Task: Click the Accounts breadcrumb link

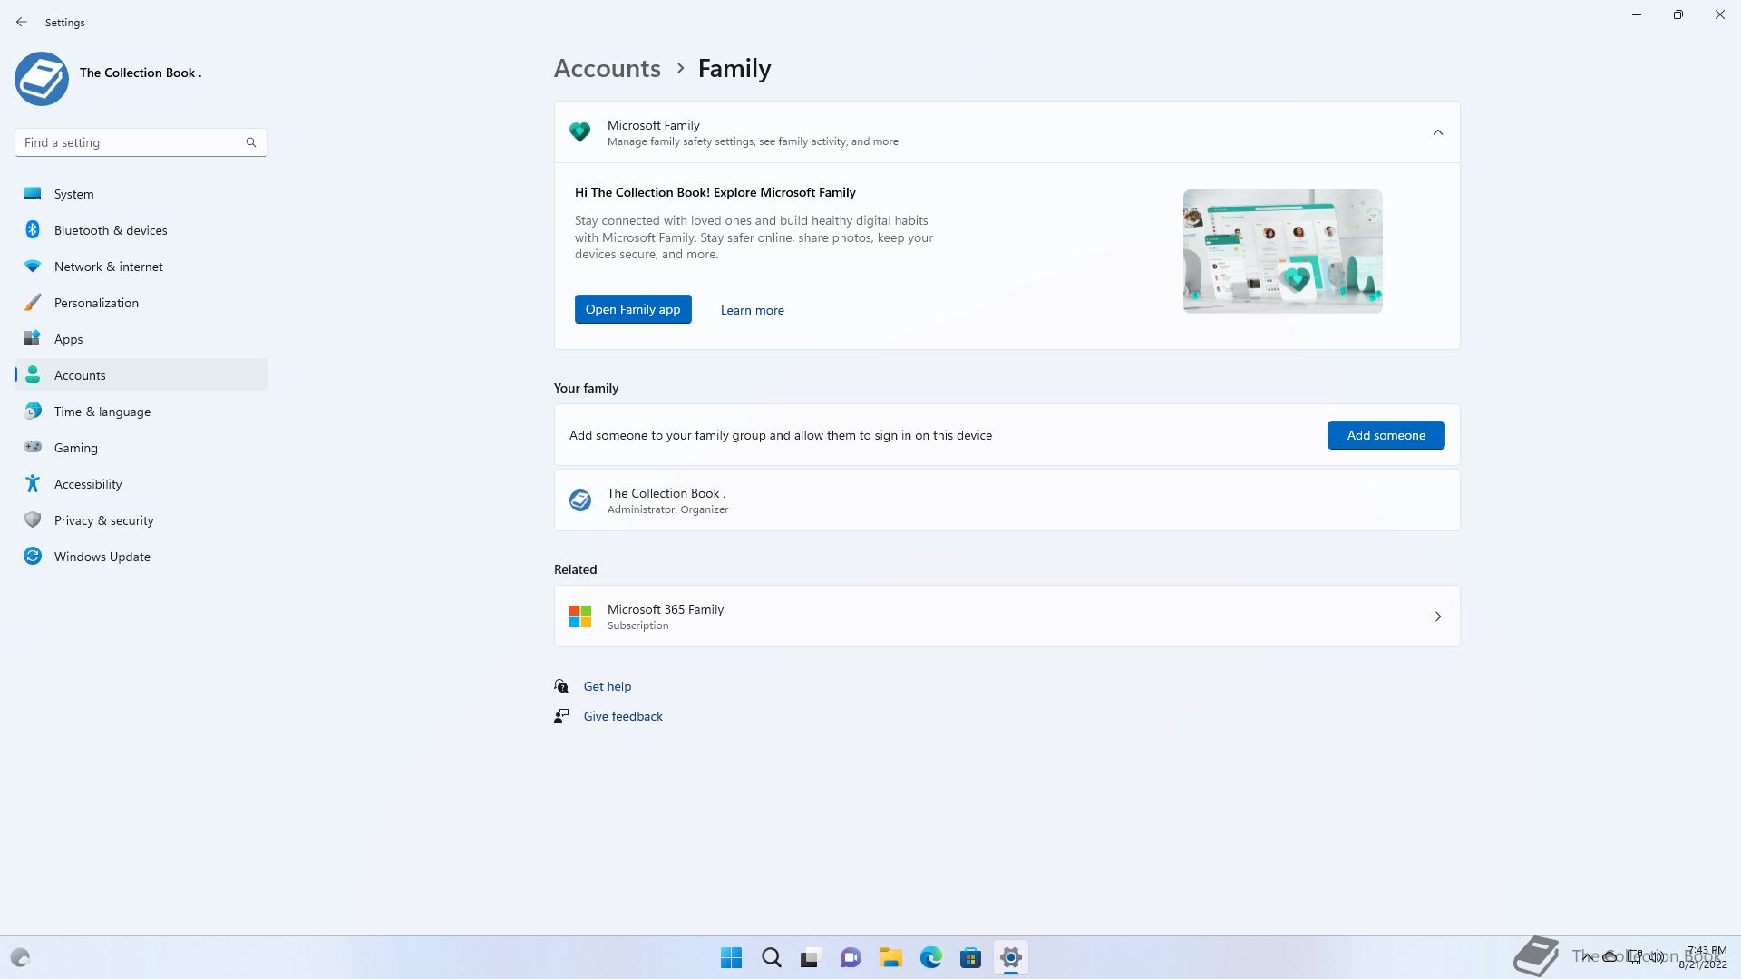Action: (x=607, y=69)
